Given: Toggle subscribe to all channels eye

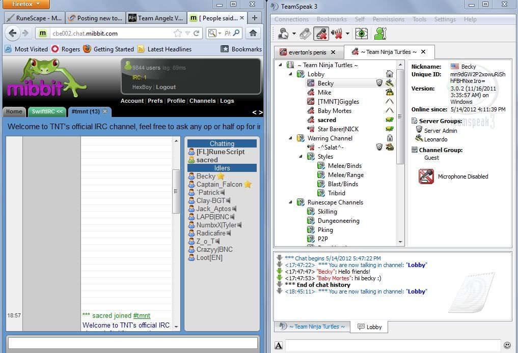Looking at the screenshot, I should (362, 34).
